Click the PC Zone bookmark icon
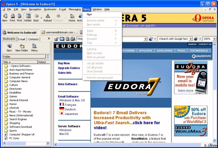 click(6, 138)
